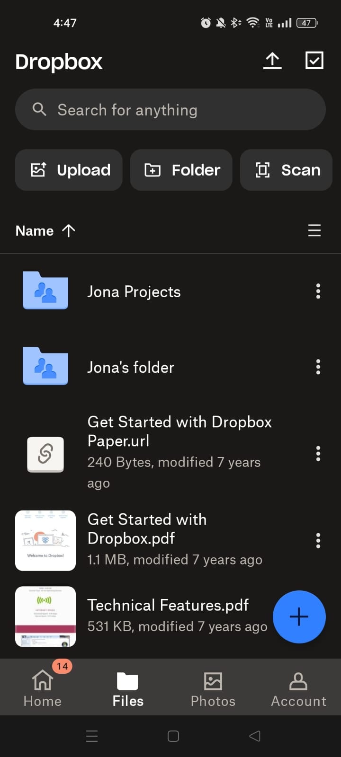Open Get Started with Dropbox.pdf thumbnail
Screen dimensions: 341x757
[x=45, y=540]
